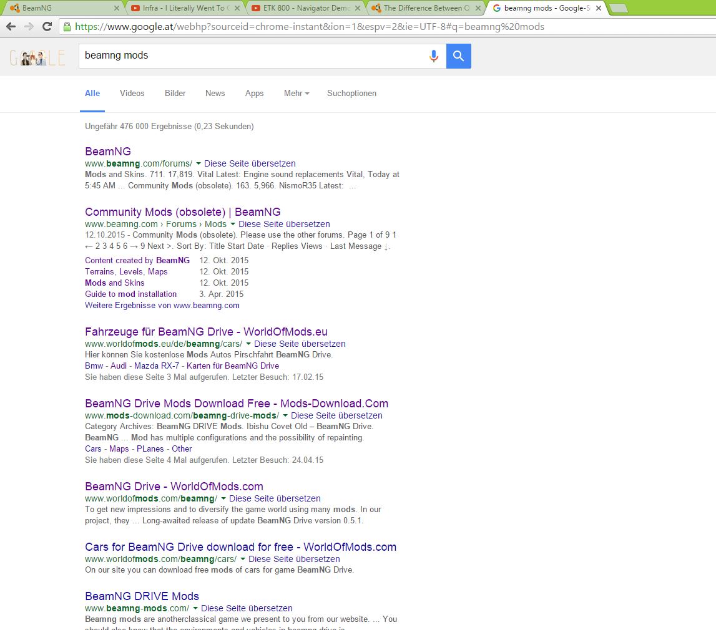The image size is (716, 630).
Task: Expand arrow next to mods-download.com URL
Action: click(x=285, y=415)
